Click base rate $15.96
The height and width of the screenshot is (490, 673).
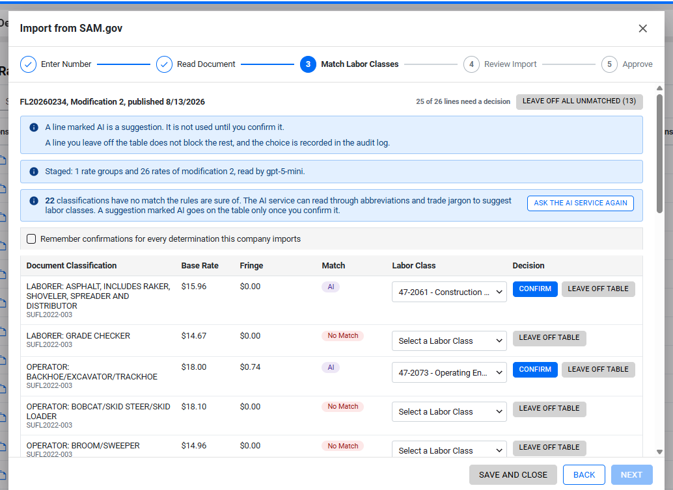[x=193, y=287]
